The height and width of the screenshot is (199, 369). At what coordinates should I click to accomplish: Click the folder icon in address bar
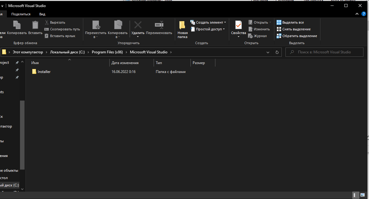coord(4,52)
